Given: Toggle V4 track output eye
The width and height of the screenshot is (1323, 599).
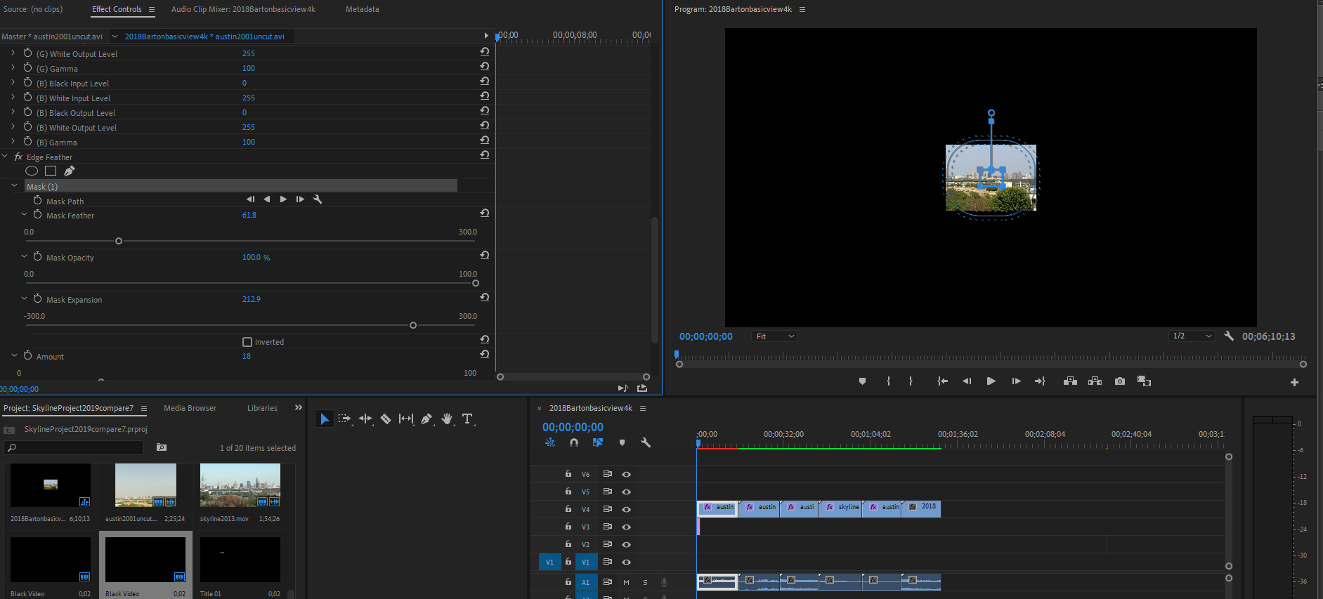Looking at the screenshot, I should pos(626,509).
